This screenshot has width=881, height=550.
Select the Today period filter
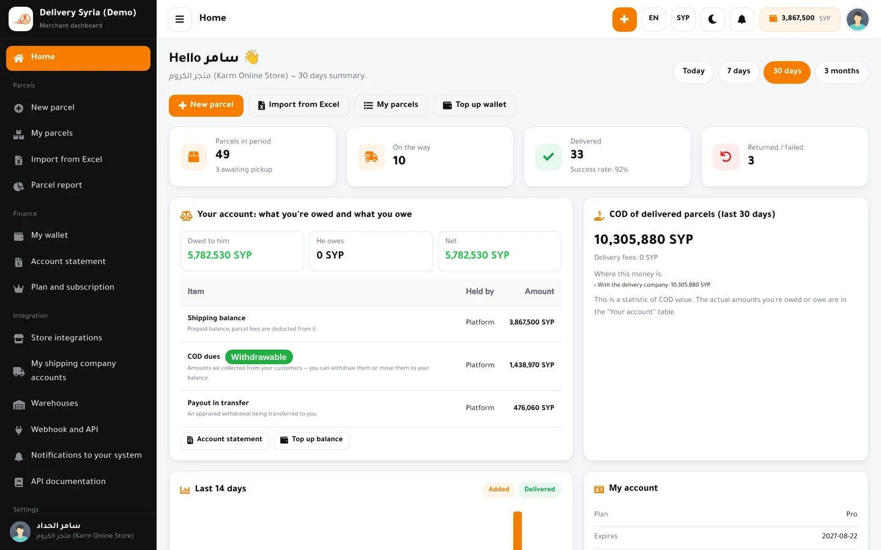(x=694, y=71)
